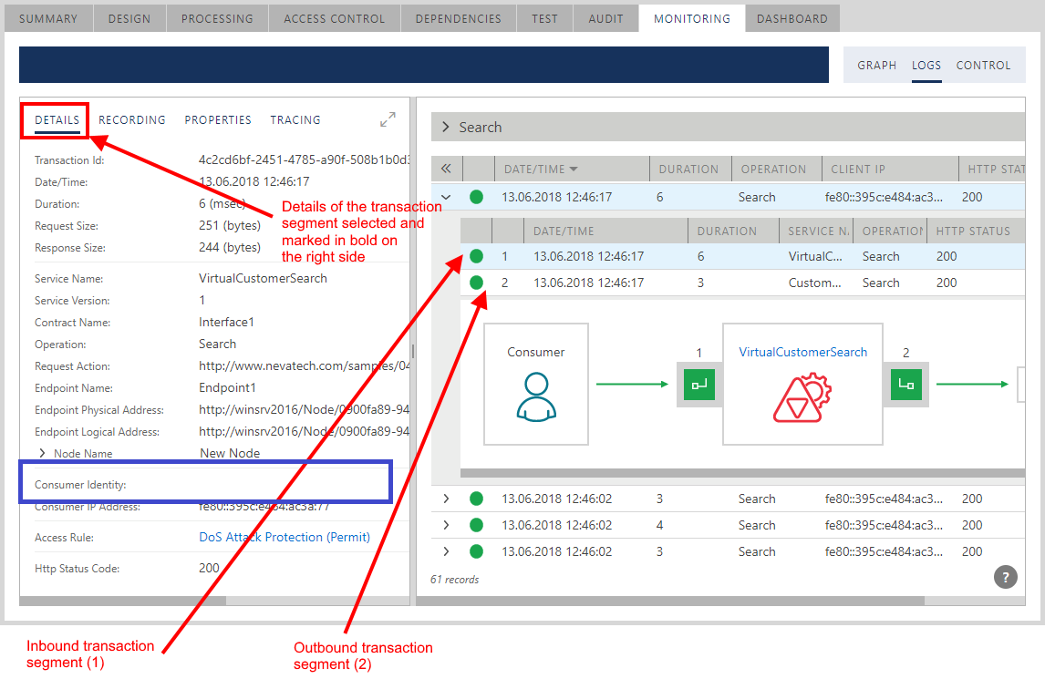Switch to the Recording tab
This screenshot has width=1045, height=679.
pos(132,119)
